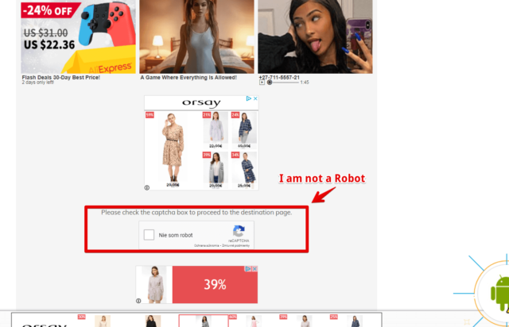Click the red 39% discount banner
The width and height of the screenshot is (509, 327).
click(x=215, y=285)
